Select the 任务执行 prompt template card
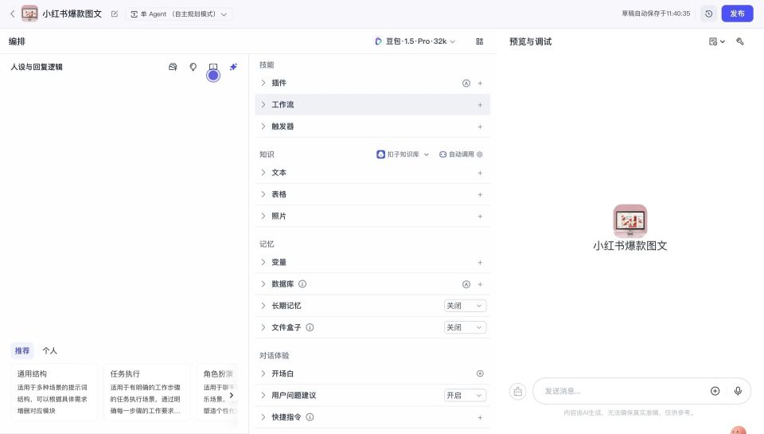 pyautogui.click(x=146, y=392)
